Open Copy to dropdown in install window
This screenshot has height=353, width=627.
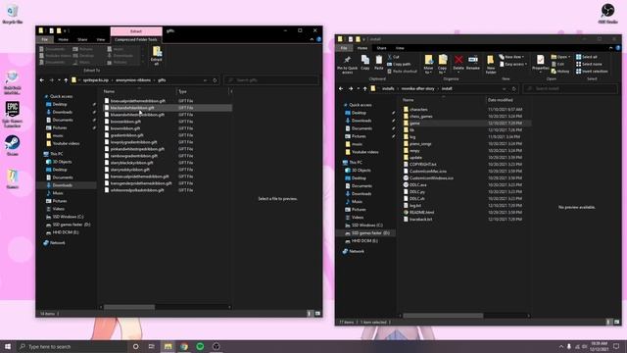pyautogui.click(x=442, y=65)
